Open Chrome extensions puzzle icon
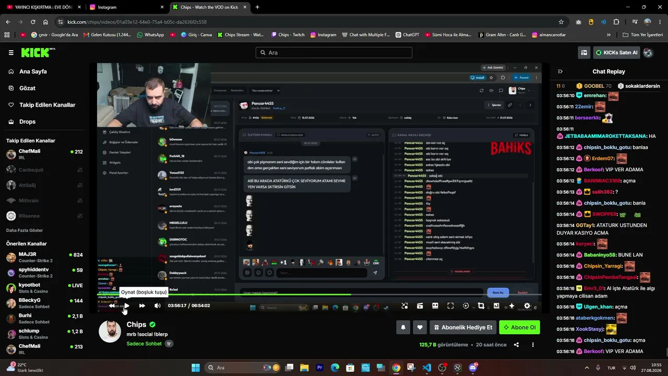Viewport: 668px width, 376px height. (x=616, y=22)
